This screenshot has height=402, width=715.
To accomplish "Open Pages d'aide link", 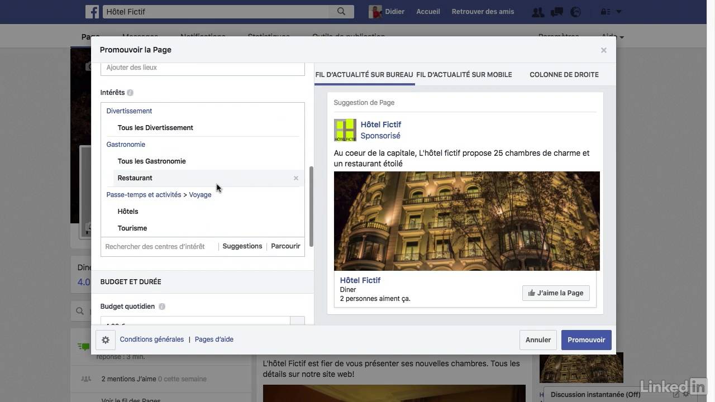I will click(214, 339).
